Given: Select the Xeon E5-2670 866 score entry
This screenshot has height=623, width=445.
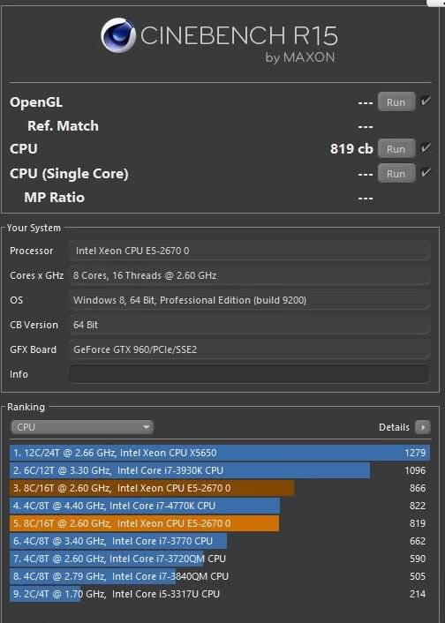Looking at the screenshot, I should [x=220, y=488].
